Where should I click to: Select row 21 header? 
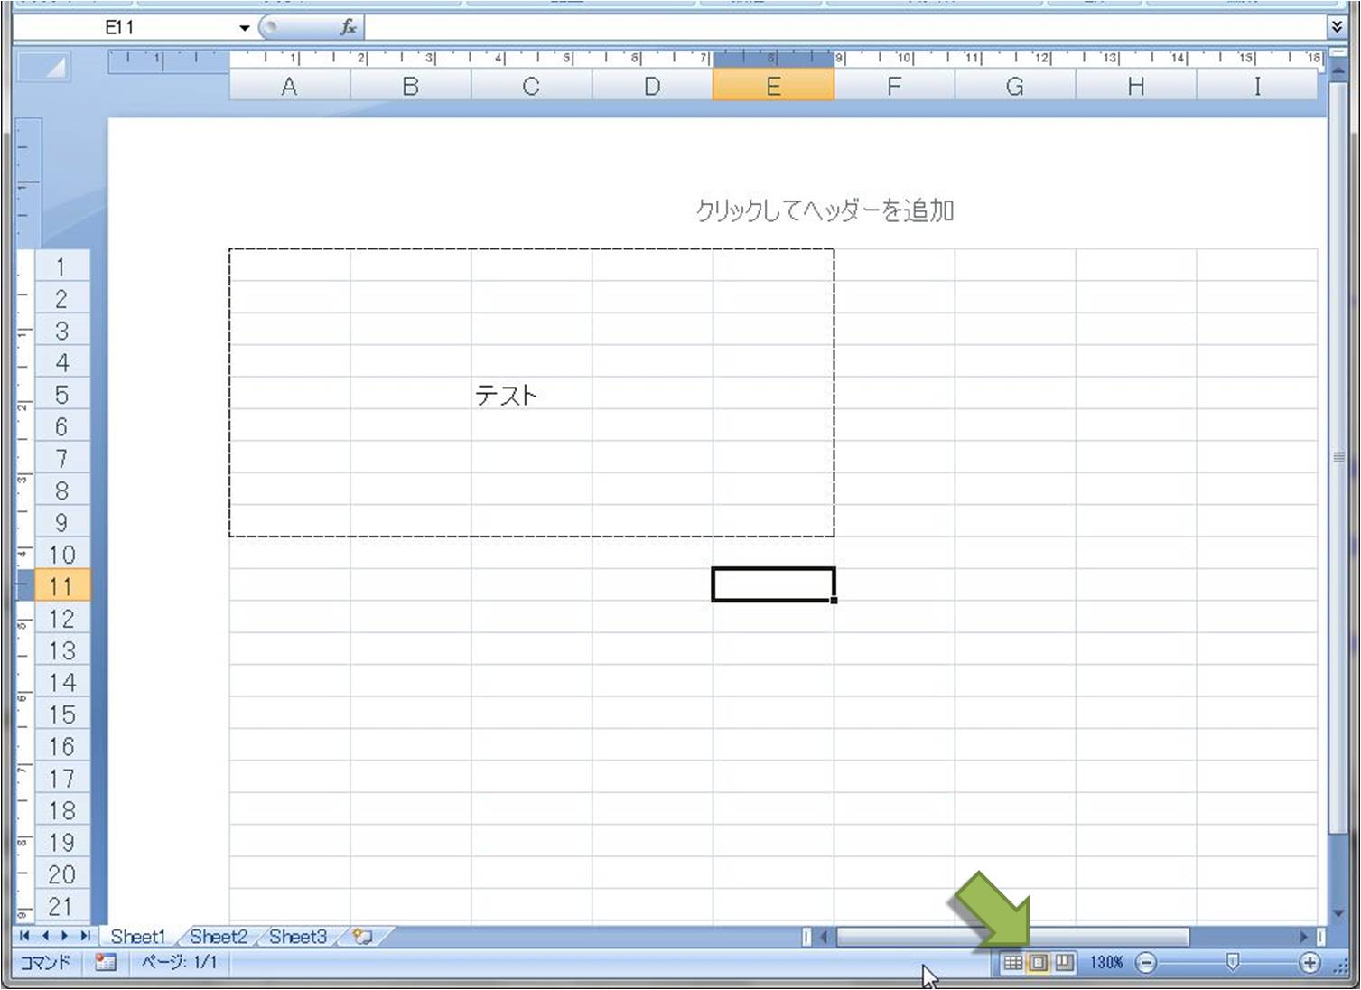pos(61,906)
